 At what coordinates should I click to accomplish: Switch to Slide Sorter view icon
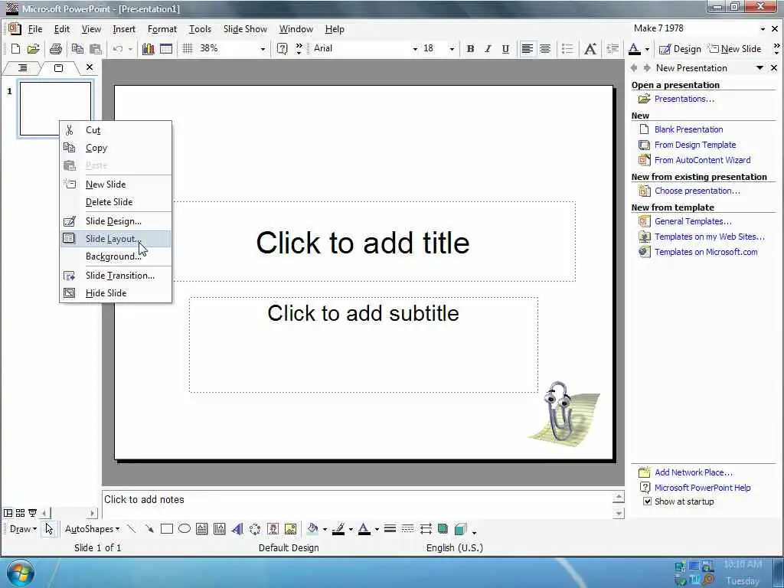pyautogui.click(x=20, y=513)
